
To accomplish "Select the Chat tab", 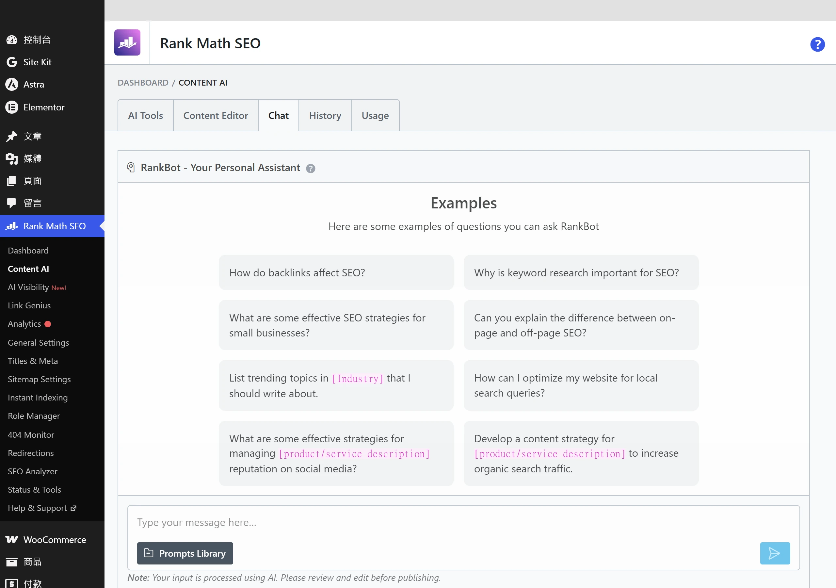I will [x=279, y=116].
